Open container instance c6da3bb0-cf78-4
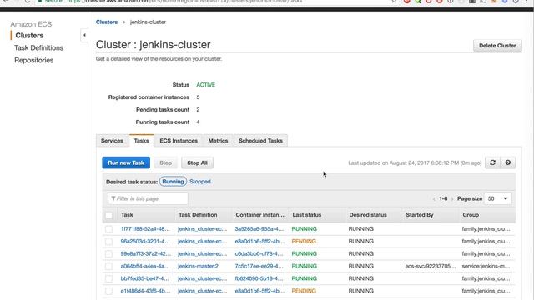The width and height of the screenshot is (534, 300). coord(259,253)
